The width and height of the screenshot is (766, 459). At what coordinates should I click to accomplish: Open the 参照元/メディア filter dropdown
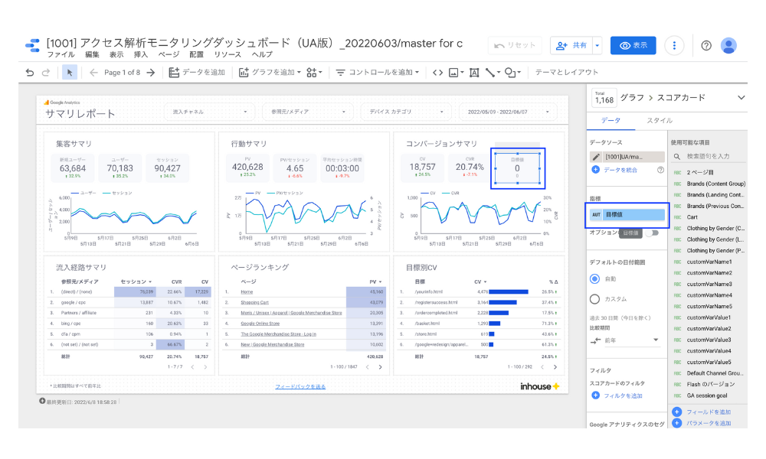tap(308, 112)
